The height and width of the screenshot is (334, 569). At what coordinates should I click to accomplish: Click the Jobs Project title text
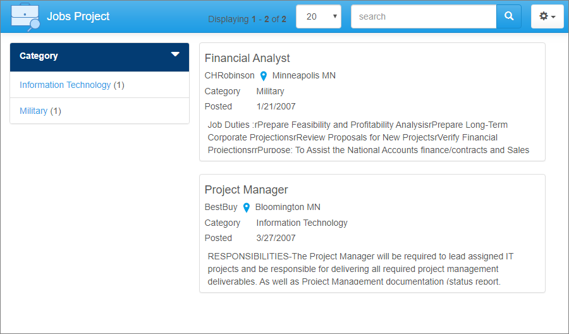click(78, 16)
